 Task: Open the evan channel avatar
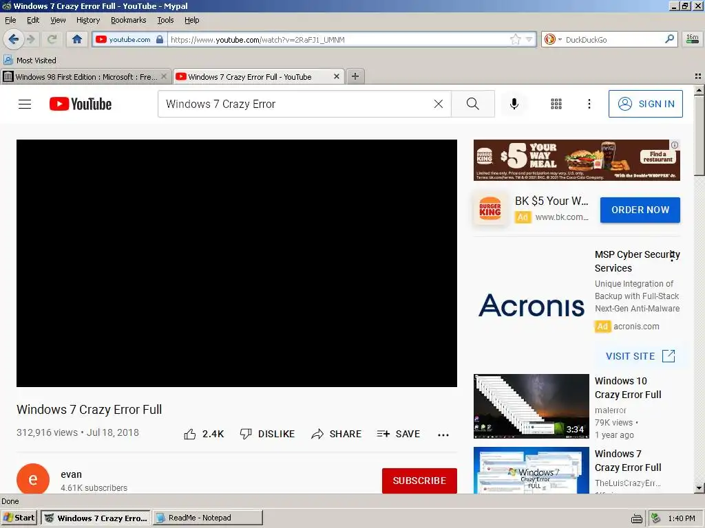(x=33, y=479)
